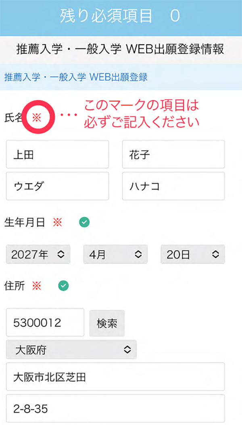
Task: Focus the katakana surname field ウエダ
Action: pos(57,186)
